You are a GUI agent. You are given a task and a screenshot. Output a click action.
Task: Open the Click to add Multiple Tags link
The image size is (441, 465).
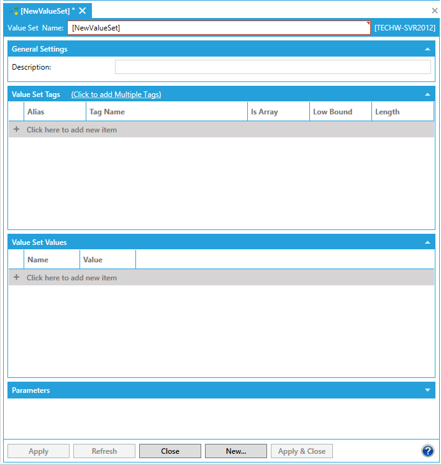point(116,94)
